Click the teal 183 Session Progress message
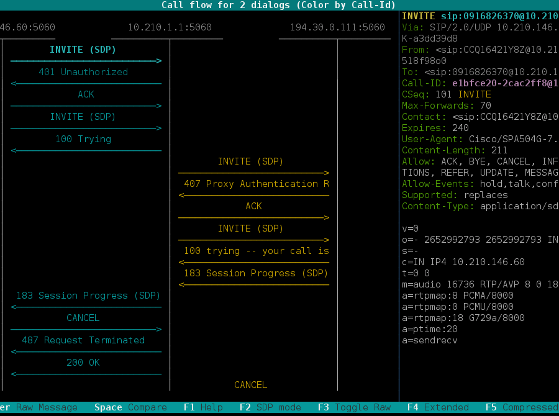The height and width of the screenshot is (416, 559). (x=88, y=296)
